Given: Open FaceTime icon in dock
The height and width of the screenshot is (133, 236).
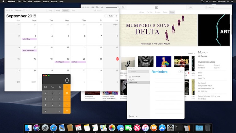Looking at the screenshot, I should point(128,128).
